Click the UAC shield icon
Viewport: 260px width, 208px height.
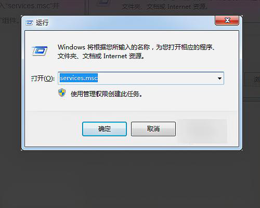tap(62, 93)
